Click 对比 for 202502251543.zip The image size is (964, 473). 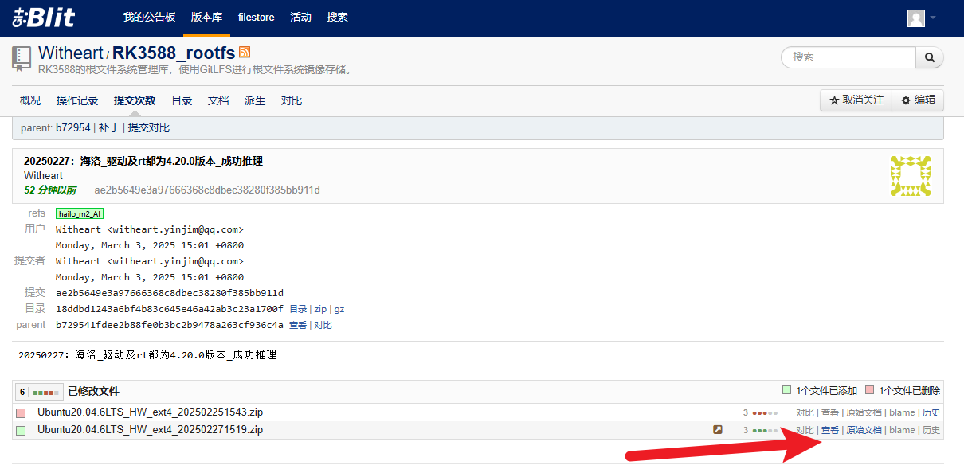pos(805,412)
